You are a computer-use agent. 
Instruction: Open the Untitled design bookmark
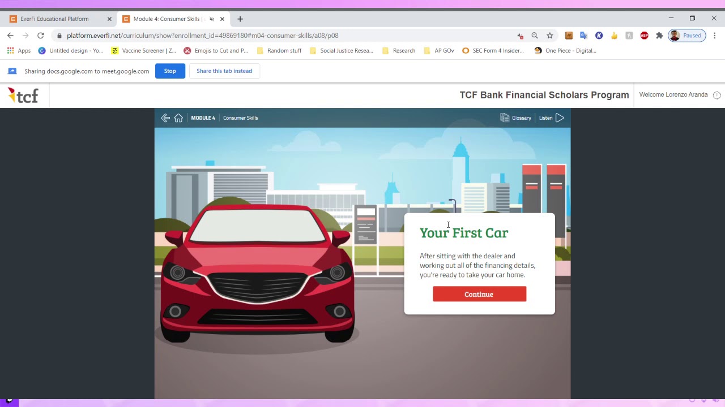click(x=71, y=50)
